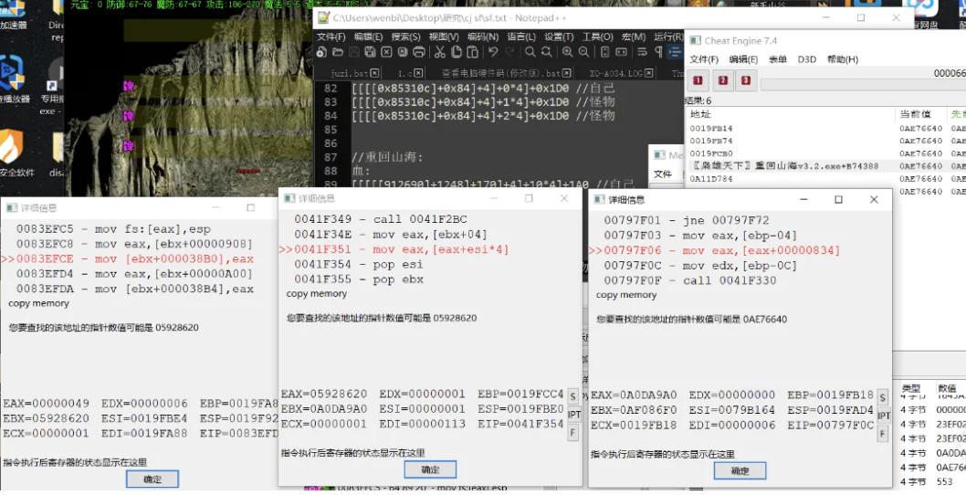
Task: Close the 查看电脑硬件码(修改版).bat tab
Action: point(567,73)
